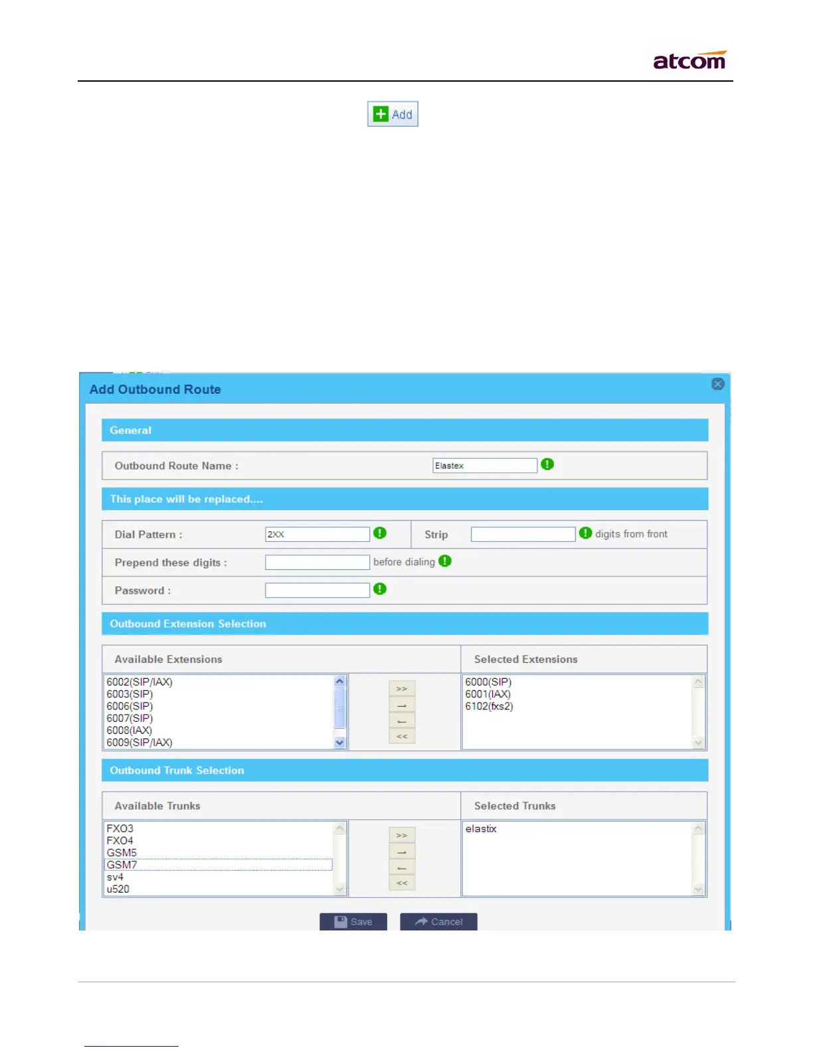Screen dimensions: 813x1052
Task: Click the Strip digits input field
Action: (523, 534)
